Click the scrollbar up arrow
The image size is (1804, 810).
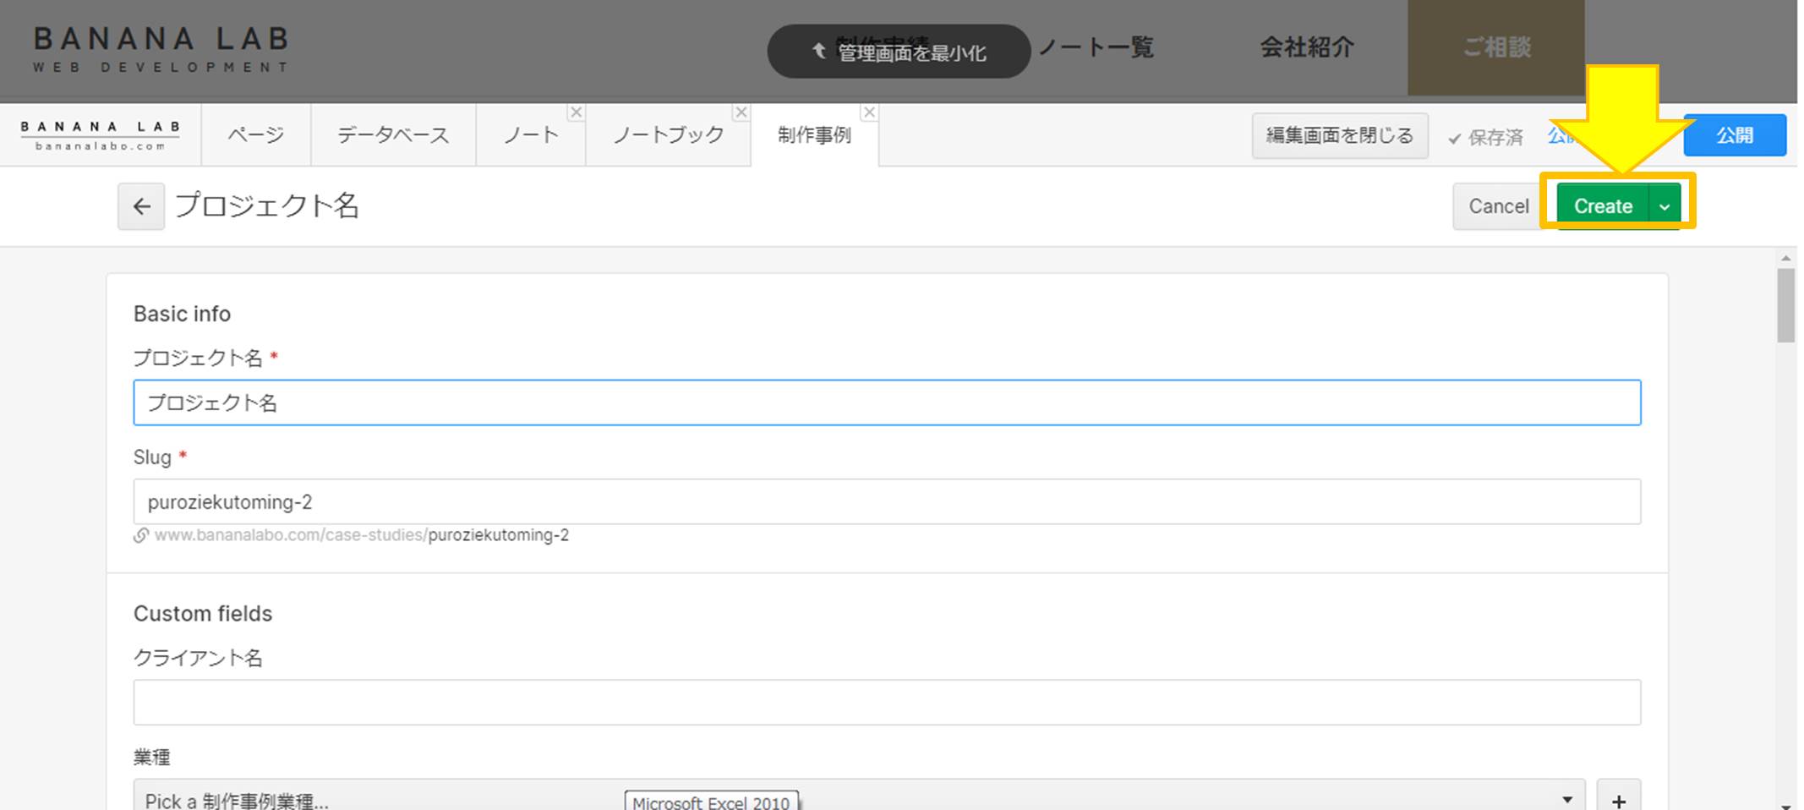1785,258
